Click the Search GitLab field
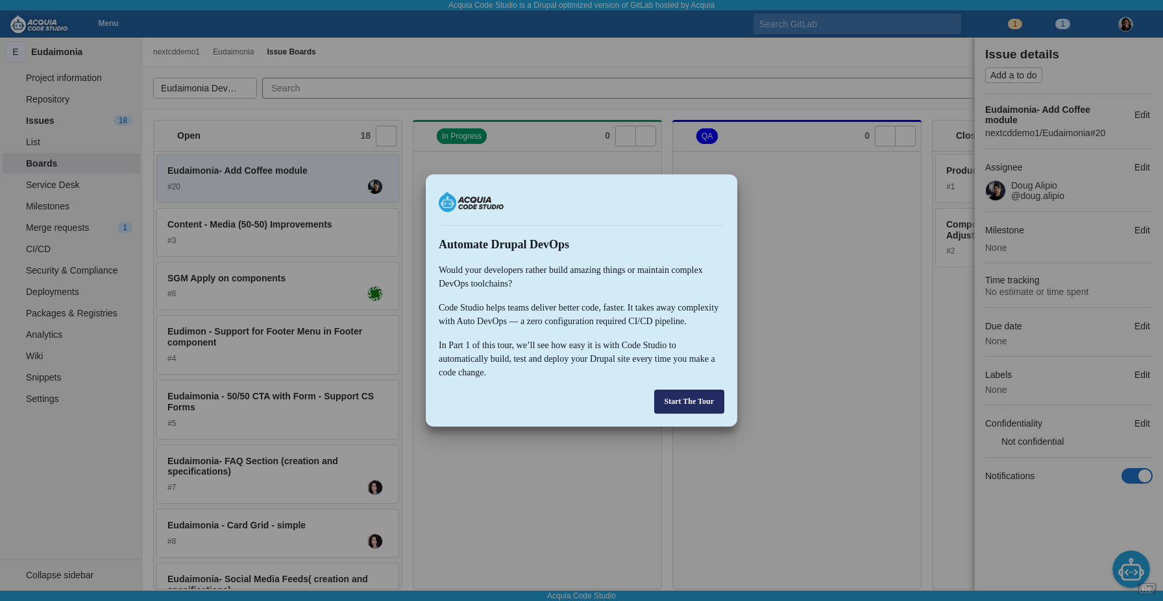1163x601 pixels. point(857,23)
